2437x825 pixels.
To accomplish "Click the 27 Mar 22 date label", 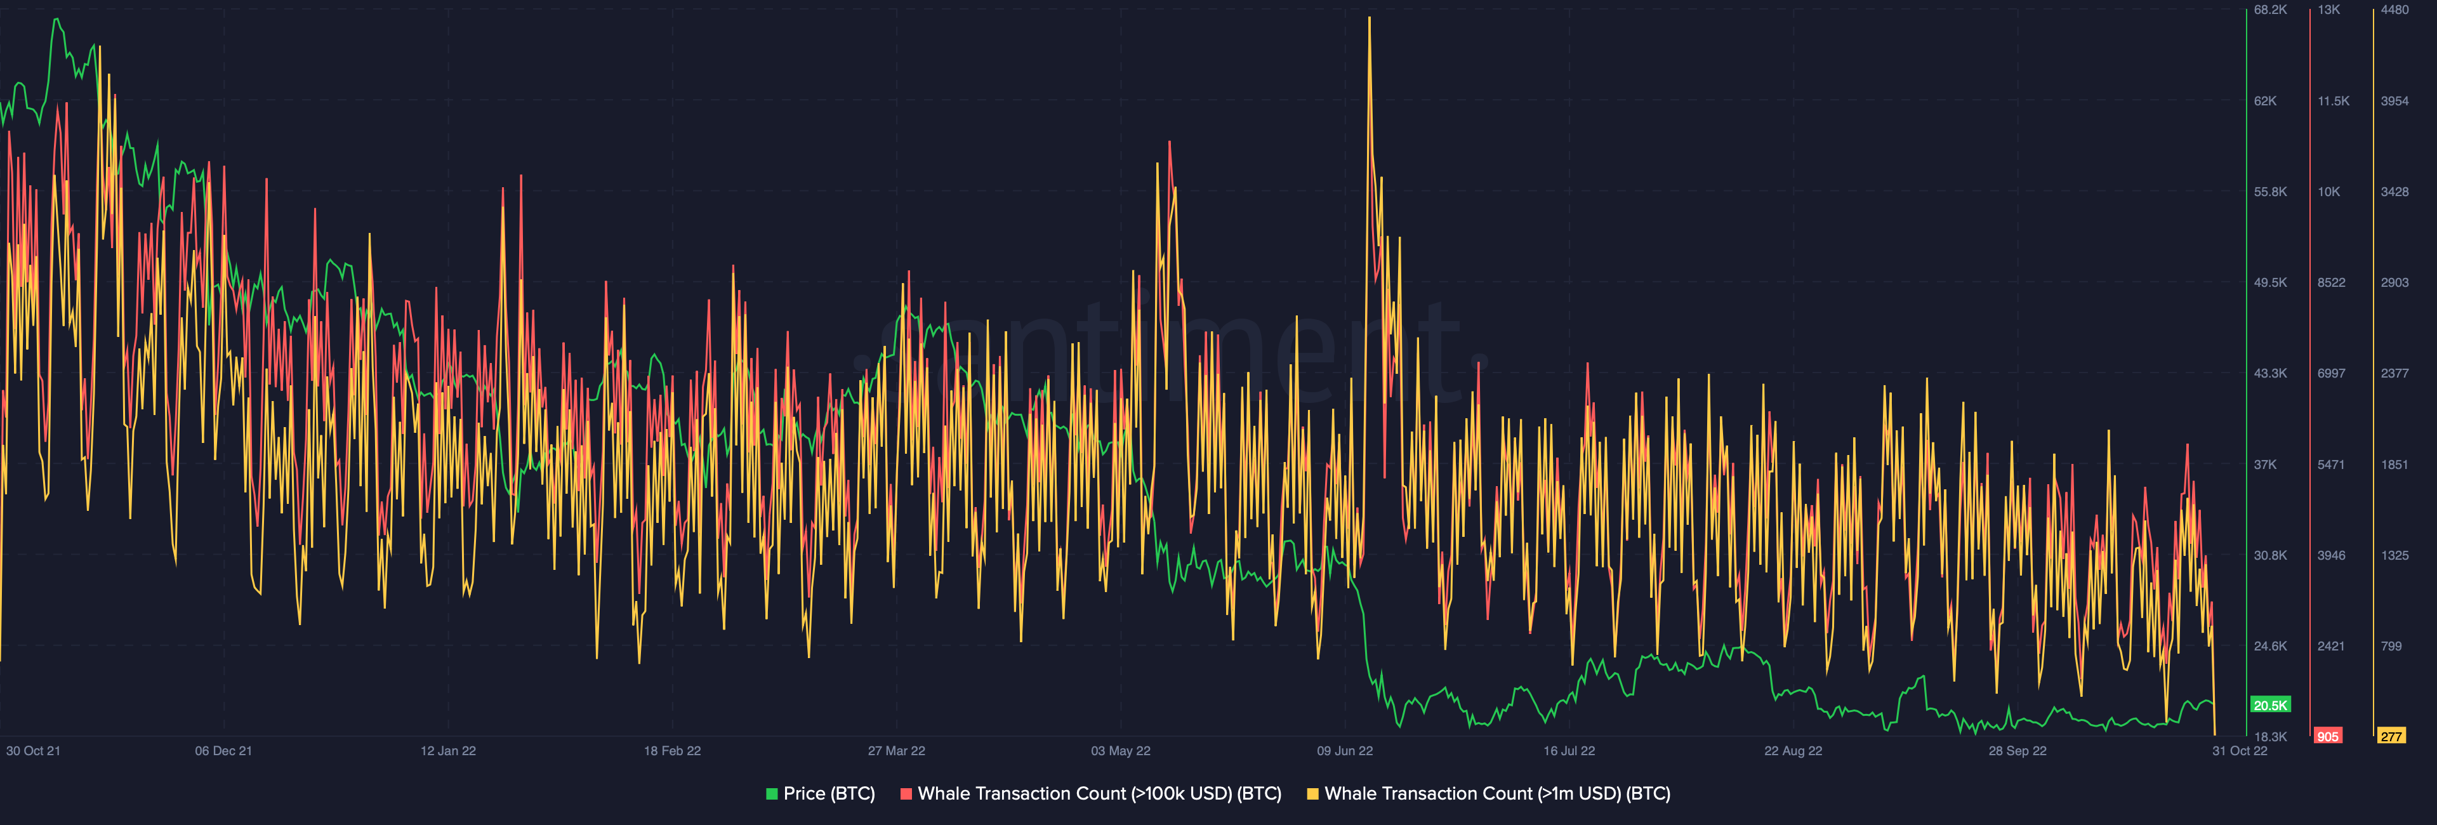I will [x=896, y=751].
